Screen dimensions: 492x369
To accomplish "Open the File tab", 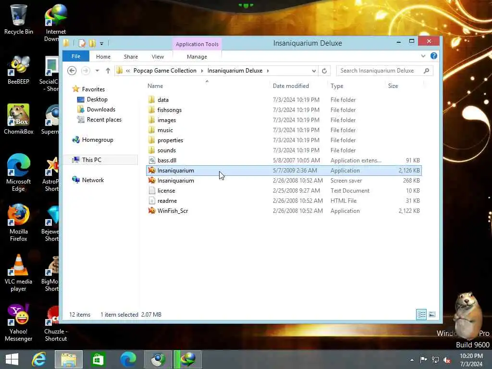I will click(x=76, y=57).
